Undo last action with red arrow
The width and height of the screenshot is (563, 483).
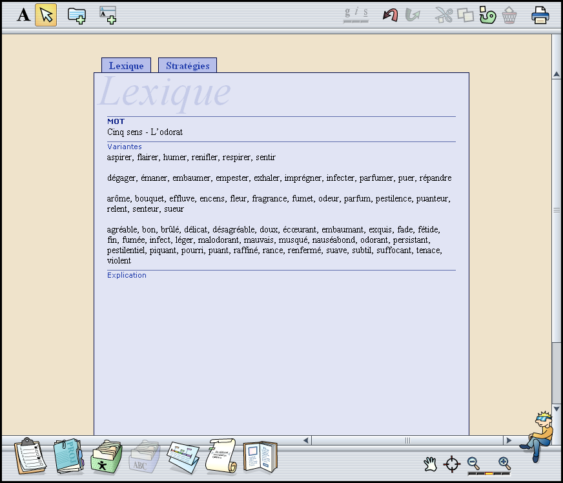tap(391, 15)
